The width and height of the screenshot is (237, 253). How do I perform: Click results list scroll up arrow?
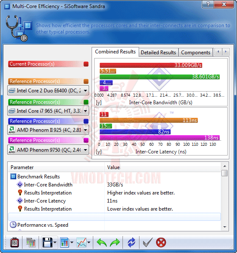tap(225, 166)
